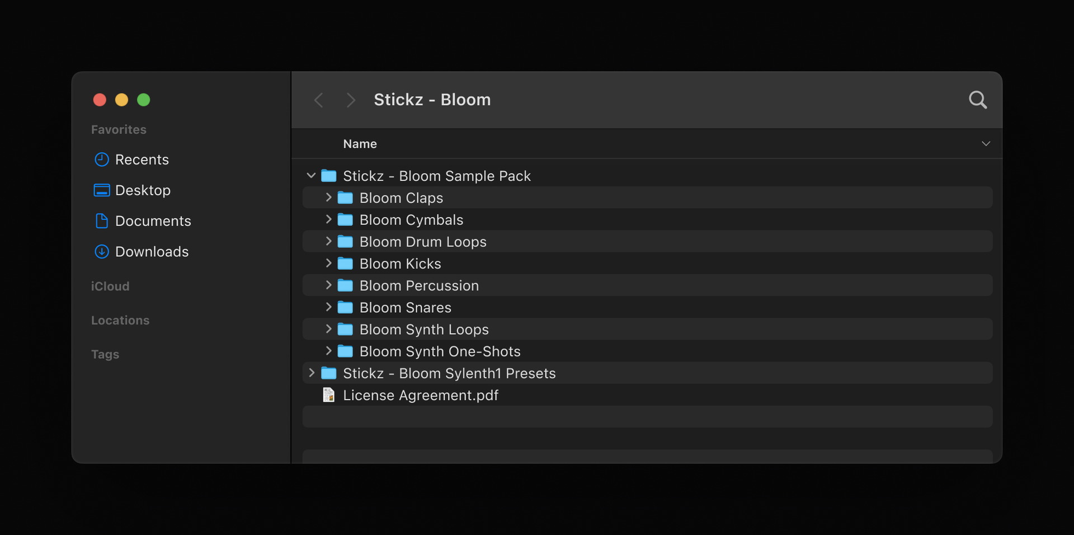Collapse the Stickz - Bloom Sample Pack folder
Screen dimensions: 1074x535
[312, 175]
